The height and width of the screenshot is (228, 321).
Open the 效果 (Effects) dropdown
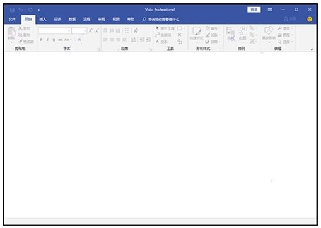click(x=213, y=42)
